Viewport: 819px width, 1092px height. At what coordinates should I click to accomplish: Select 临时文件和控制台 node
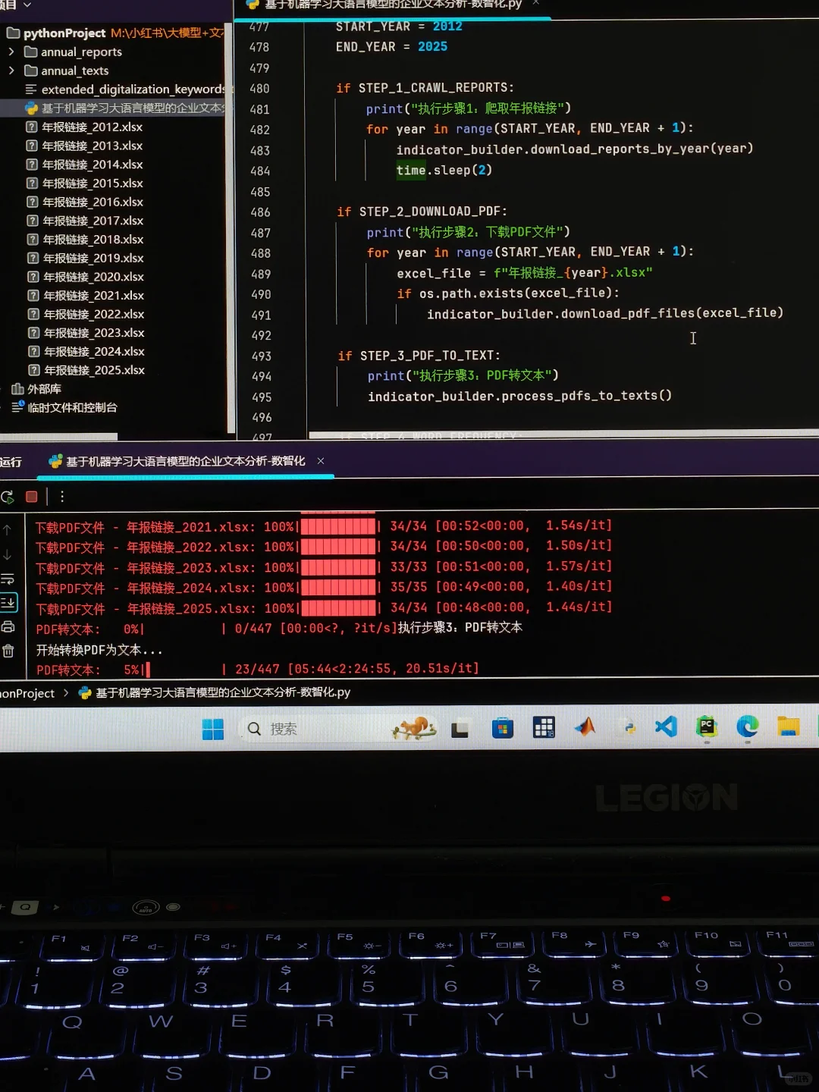click(x=64, y=408)
